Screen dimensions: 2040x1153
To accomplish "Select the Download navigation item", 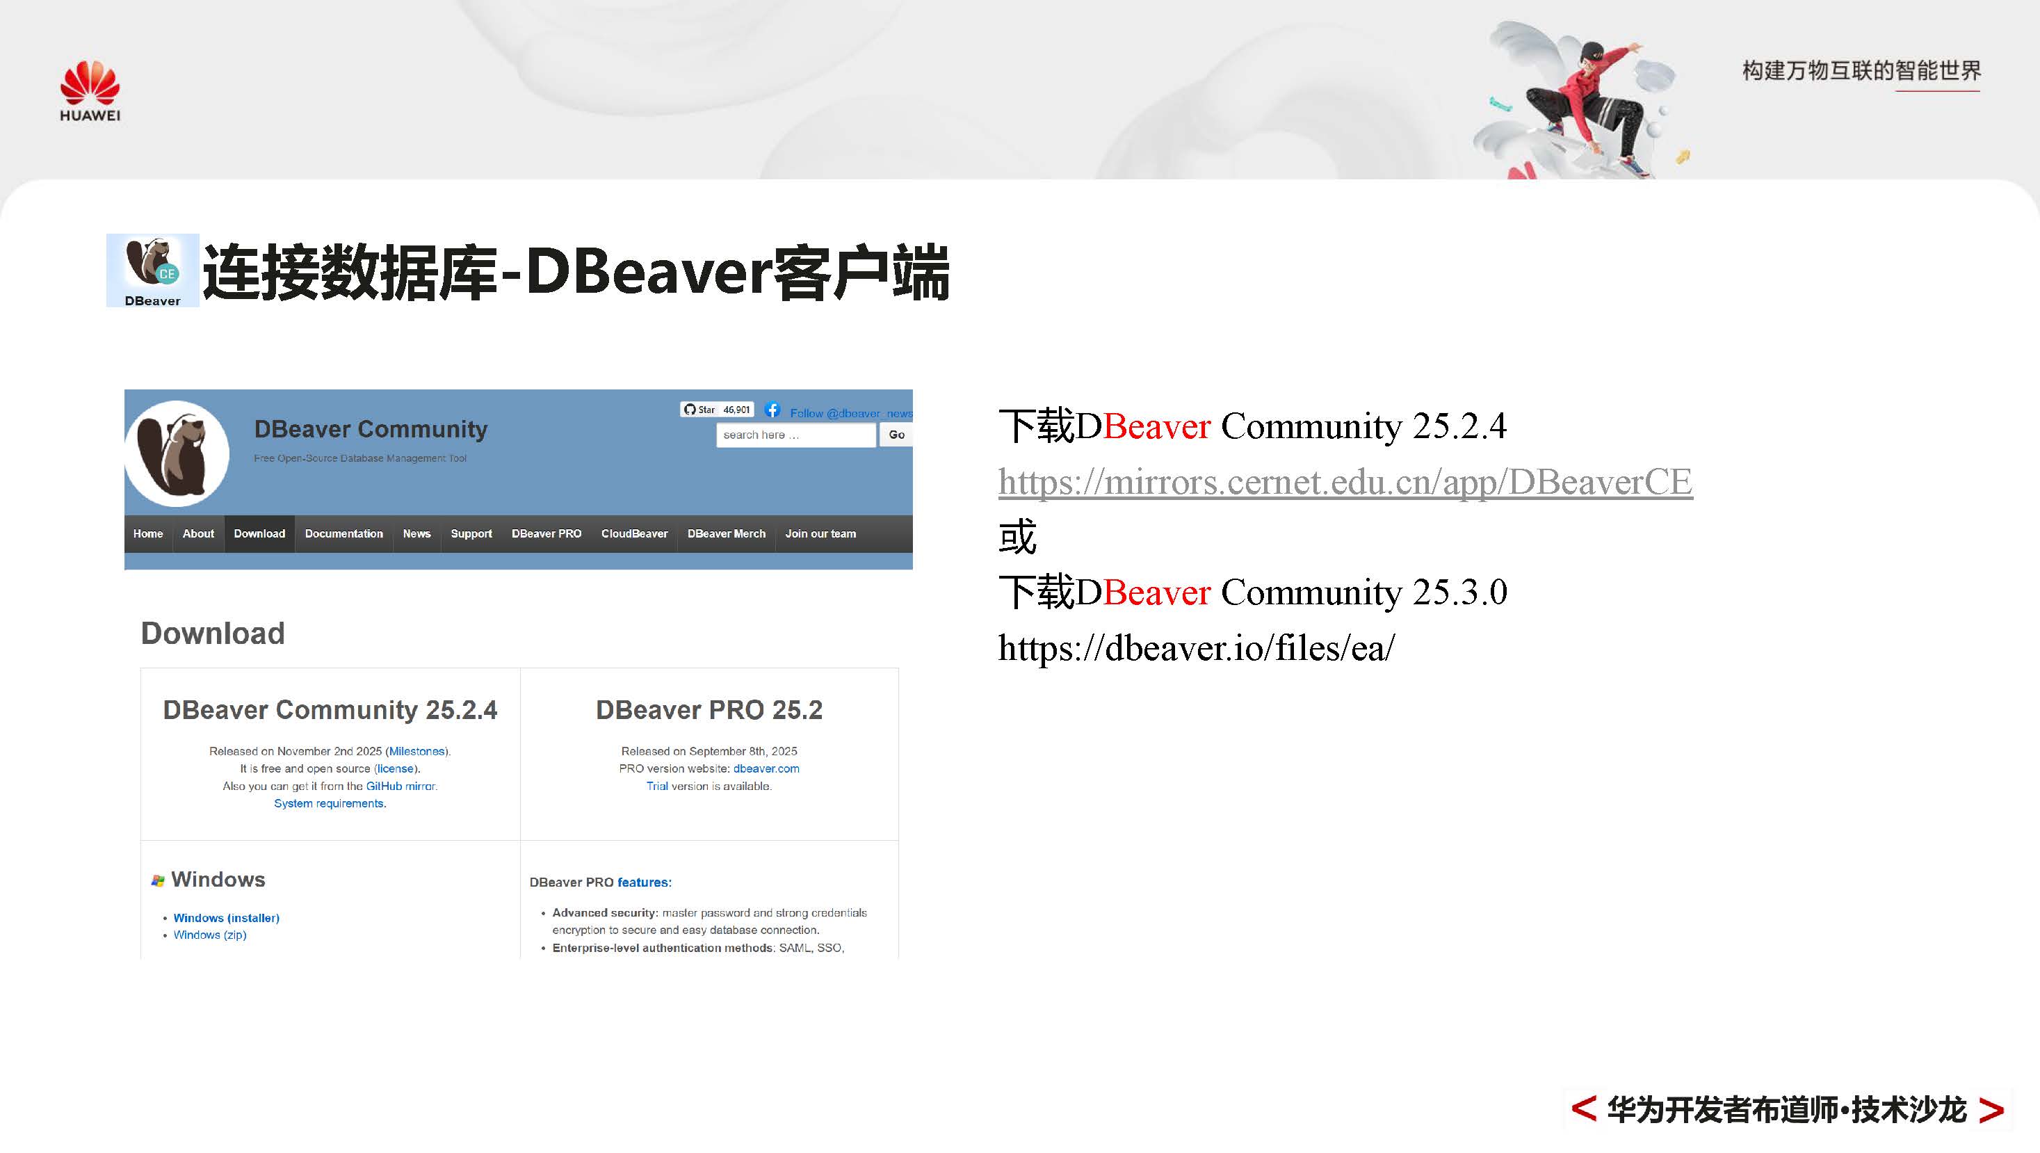I will coord(259,534).
